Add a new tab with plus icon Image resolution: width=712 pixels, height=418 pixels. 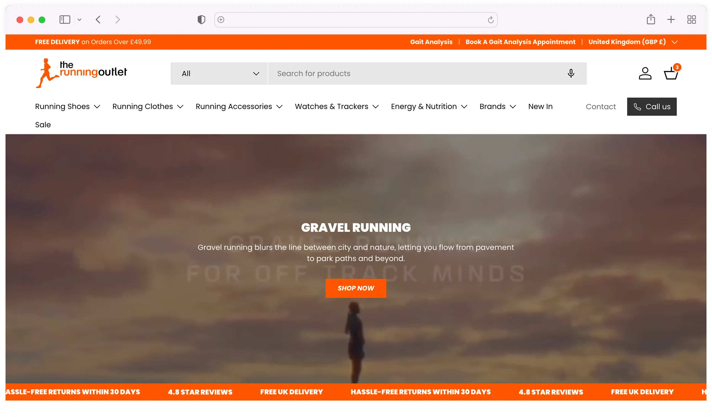[x=671, y=20]
